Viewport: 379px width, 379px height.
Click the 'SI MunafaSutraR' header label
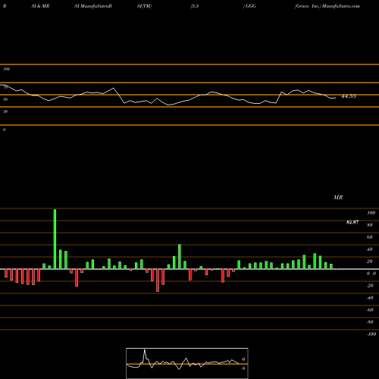[93, 6]
